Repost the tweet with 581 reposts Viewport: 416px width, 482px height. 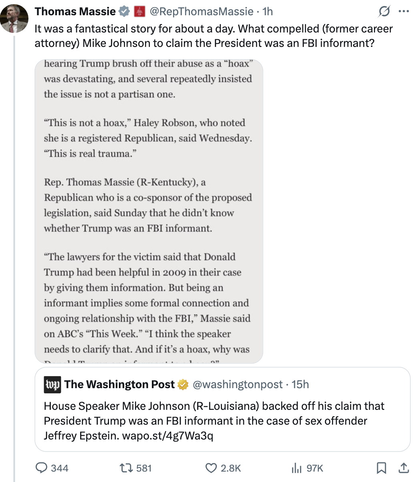click(136, 468)
